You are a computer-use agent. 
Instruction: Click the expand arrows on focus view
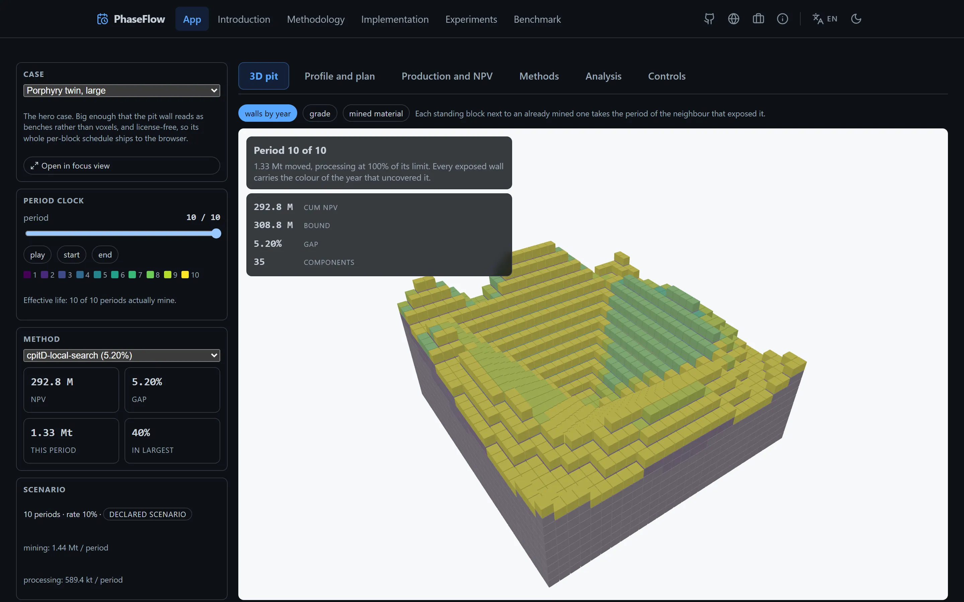point(35,166)
